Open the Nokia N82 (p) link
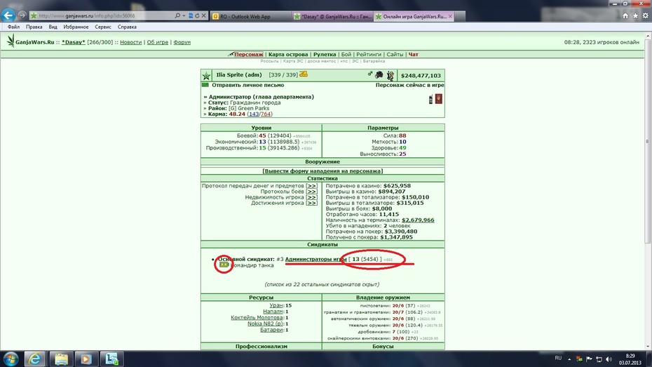Viewport: 652px width, 367px height. (x=265, y=323)
